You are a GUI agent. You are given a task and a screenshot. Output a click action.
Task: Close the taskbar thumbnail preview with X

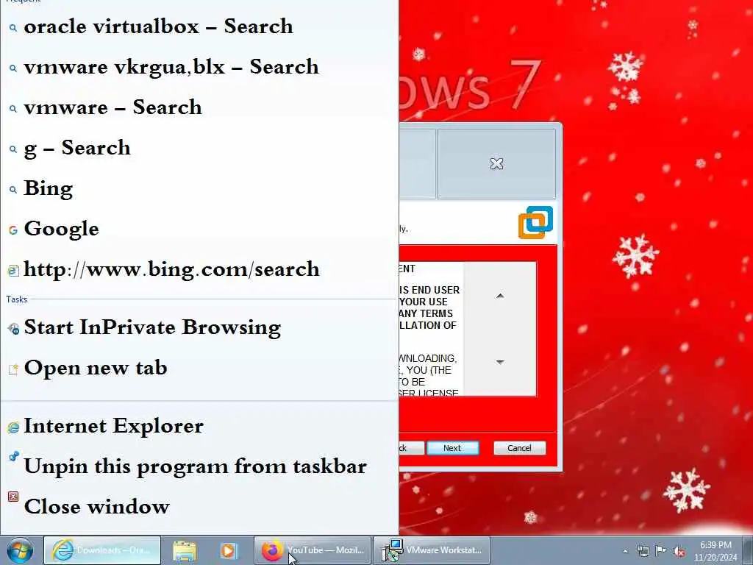496,164
